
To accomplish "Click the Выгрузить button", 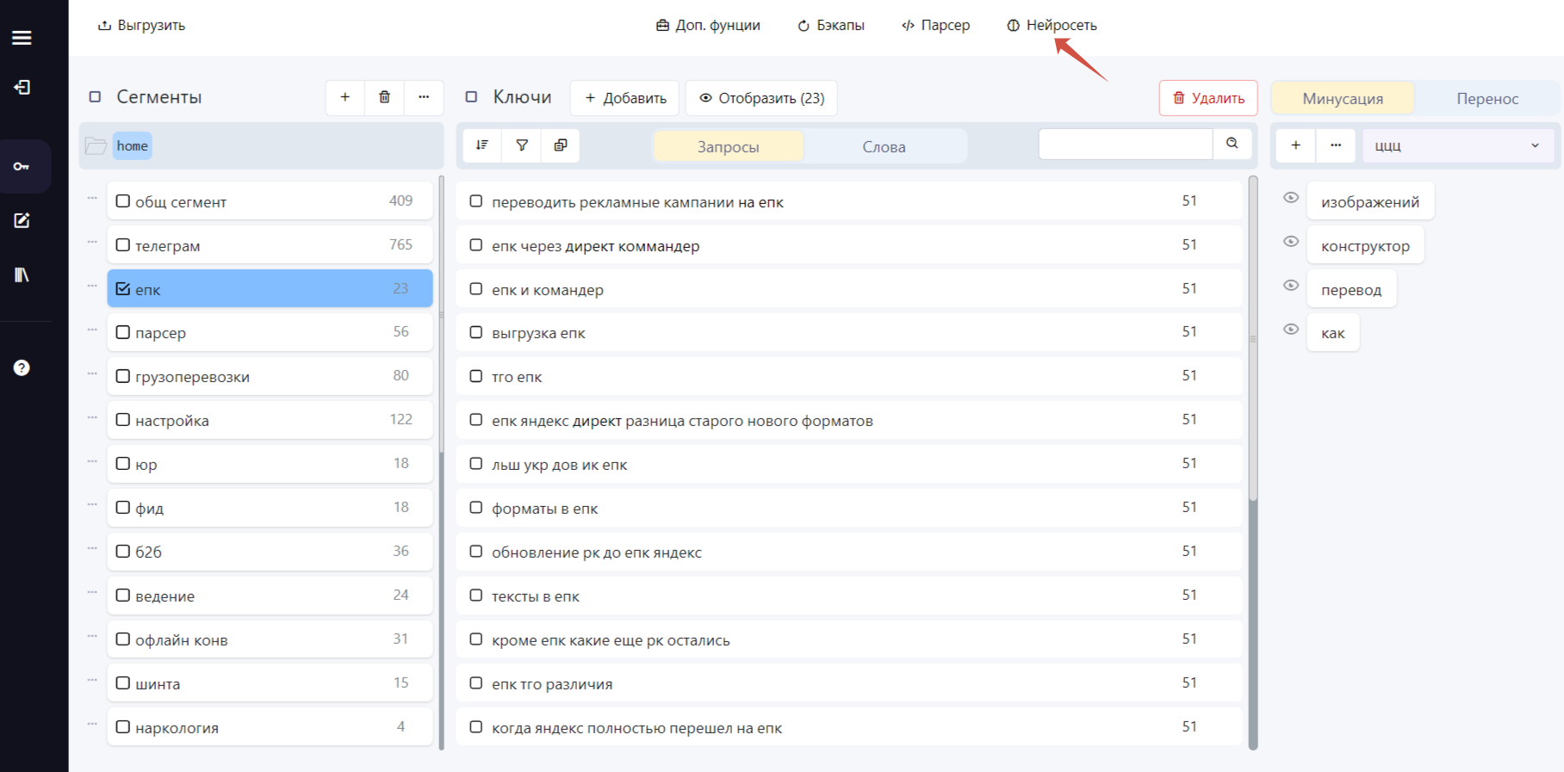I will click(x=141, y=25).
